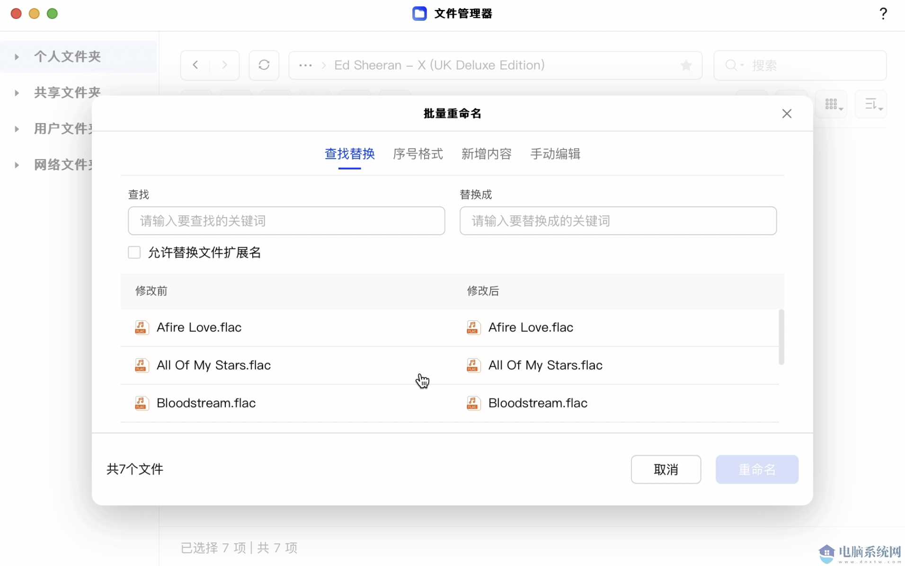The height and width of the screenshot is (566, 905).
Task: Open the path ellipsis breadcrumb
Action: pyautogui.click(x=305, y=65)
